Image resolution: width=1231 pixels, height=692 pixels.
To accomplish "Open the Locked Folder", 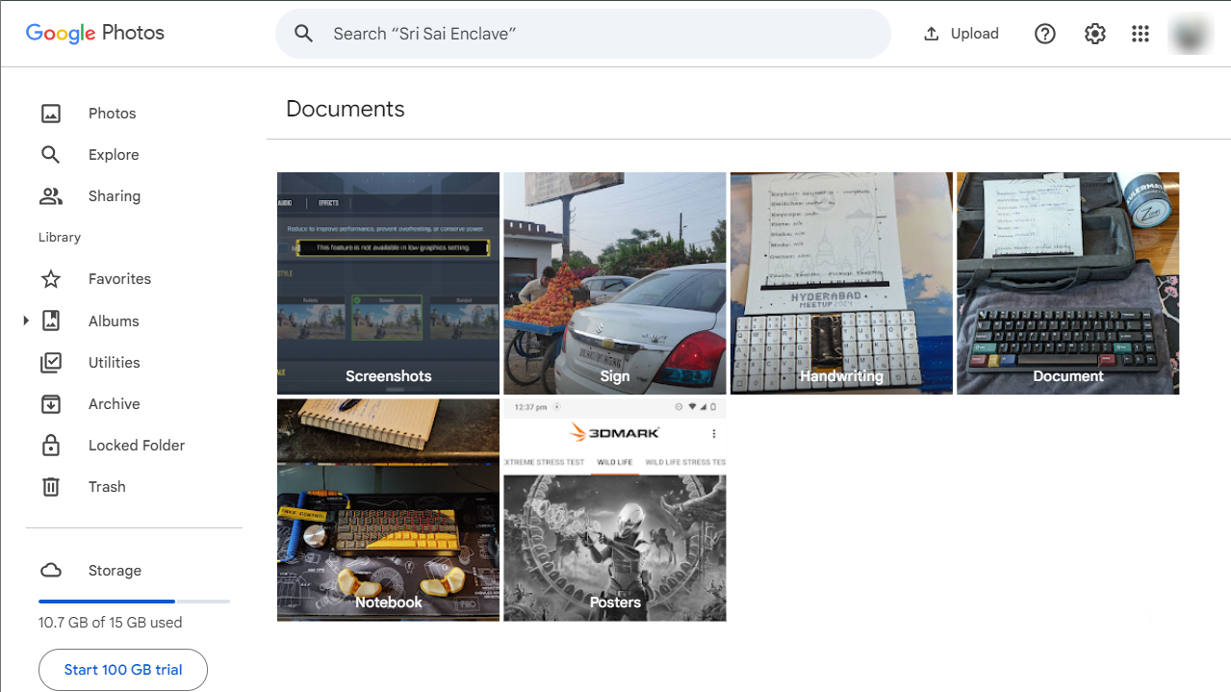I will [136, 445].
